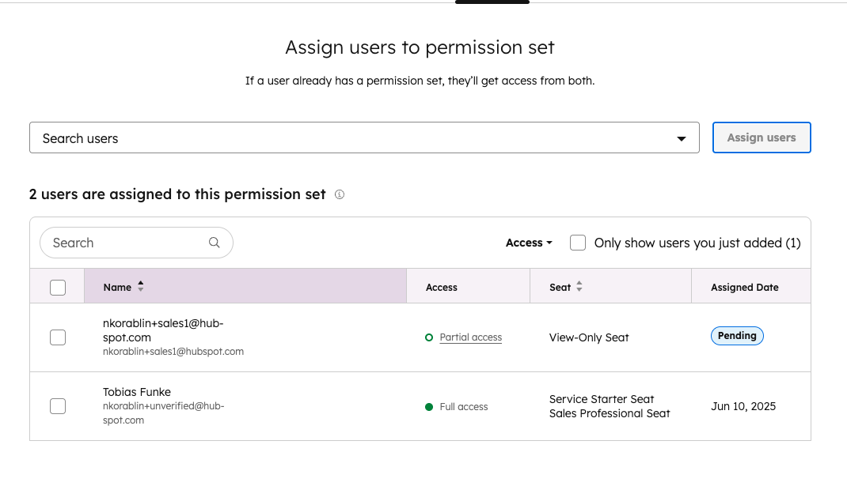Toggle the select-all checkbox in table header
This screenshot has width=847, height=486.
(x=58, y=288)
